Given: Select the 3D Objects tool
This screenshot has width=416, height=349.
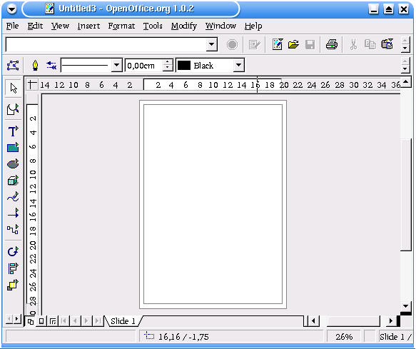Looking at the screenshot, I should click(x=13, y=181).
